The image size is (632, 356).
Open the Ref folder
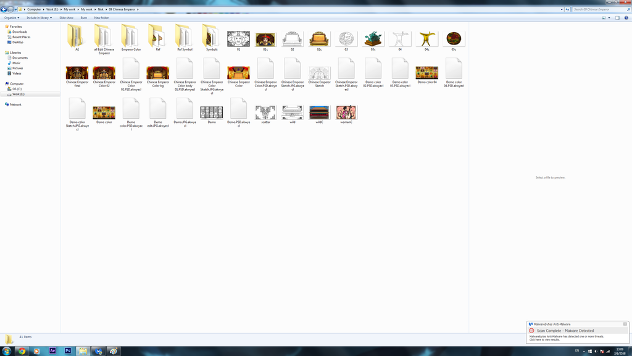(x=158, y=37)
